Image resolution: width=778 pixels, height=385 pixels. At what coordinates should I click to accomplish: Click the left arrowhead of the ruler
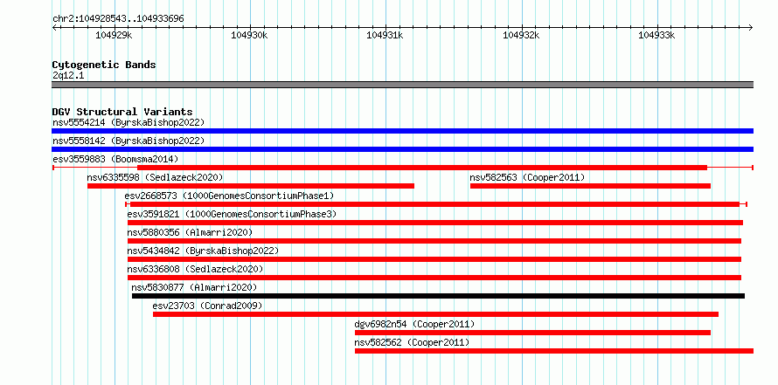click(54, 27)
